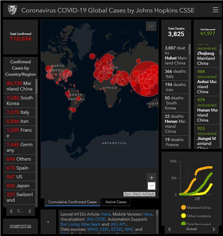Click Hubei 3,007 deaths entry
The height and width of the screenshot is (236, 223).
(175, 55)
